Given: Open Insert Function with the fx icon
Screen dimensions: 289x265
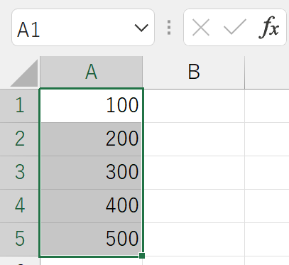Looking at the screenshot, I should pyautogui.click(x=268, y=28).
